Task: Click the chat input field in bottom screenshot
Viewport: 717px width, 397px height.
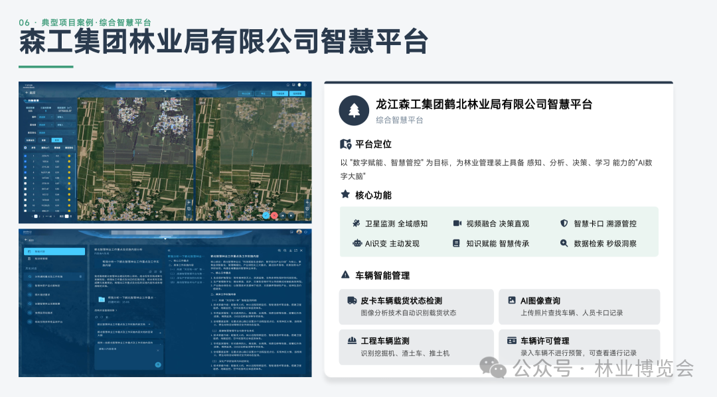Action: point(129,357)
